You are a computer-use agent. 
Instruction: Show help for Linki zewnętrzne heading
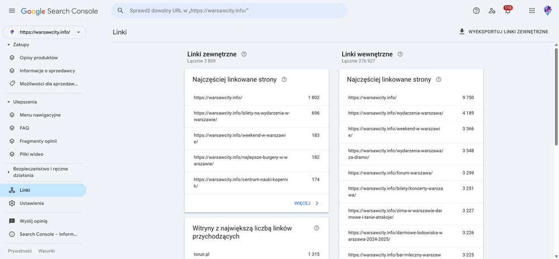point(244,54)
